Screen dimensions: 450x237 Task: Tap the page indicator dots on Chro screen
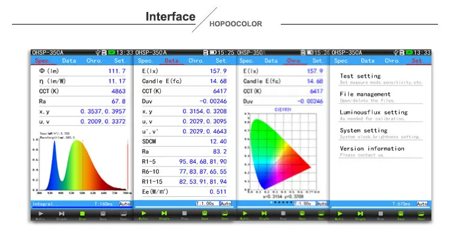click(281, 202)
